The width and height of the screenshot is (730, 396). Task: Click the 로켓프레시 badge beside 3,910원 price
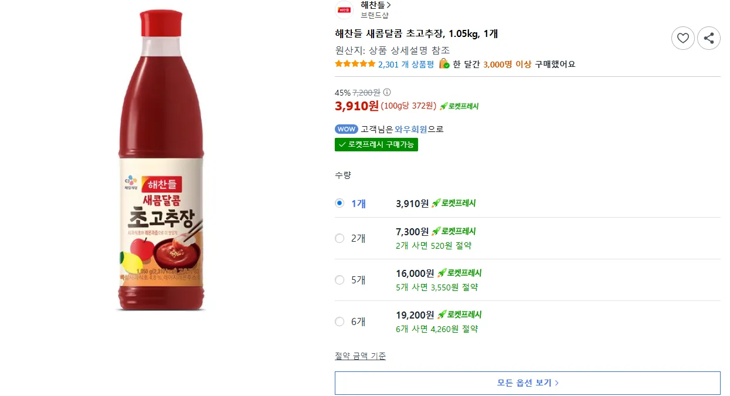pyautogui.click(x=459, y=106)
